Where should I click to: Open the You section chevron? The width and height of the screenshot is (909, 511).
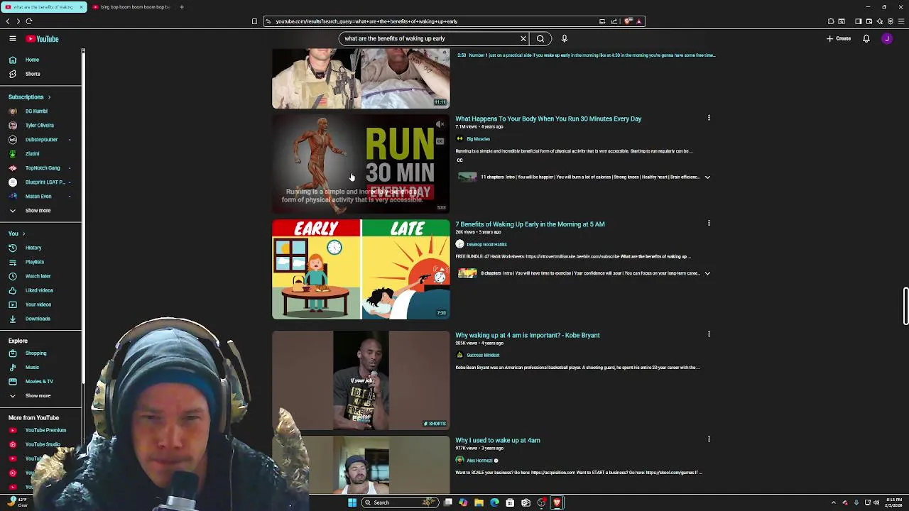click(x=23, y=233)
